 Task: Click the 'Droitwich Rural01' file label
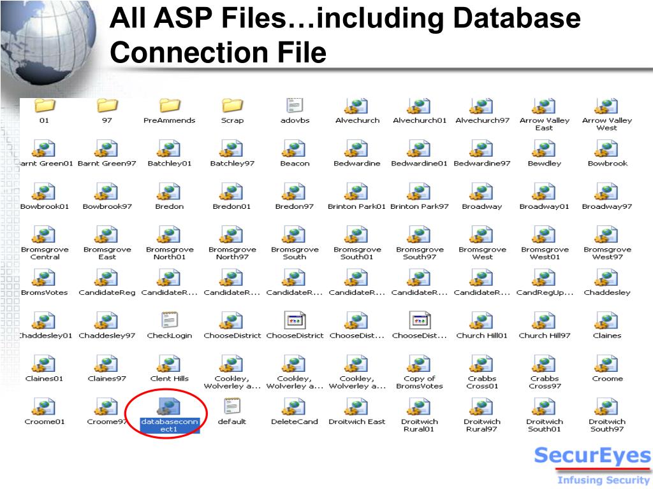click(420, 425)
